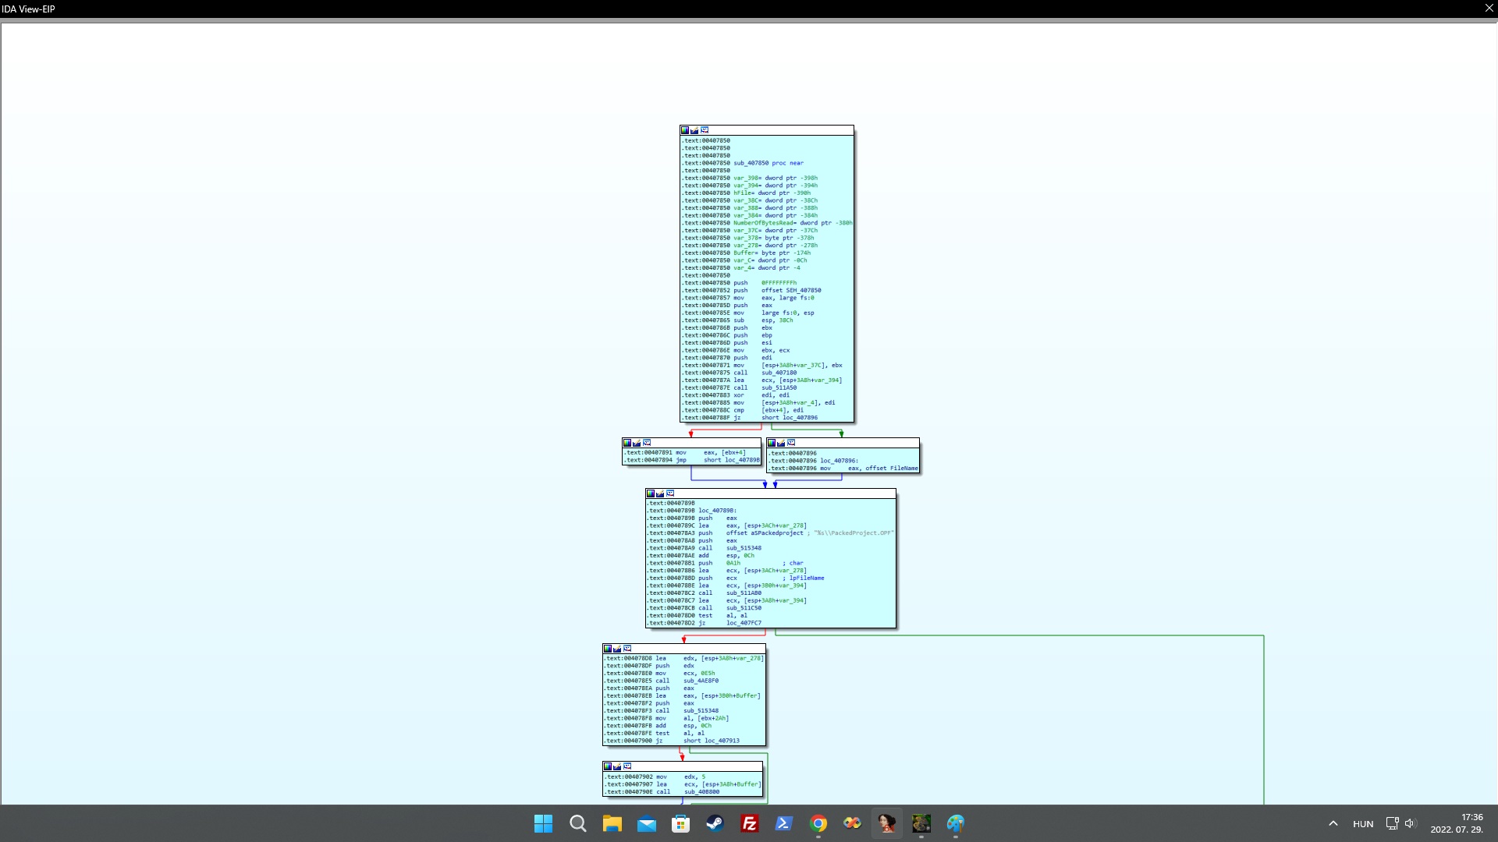1498x842 pixels.
Task: Click third header icon on sub_407850 node
Action: [x=705, y=130]
